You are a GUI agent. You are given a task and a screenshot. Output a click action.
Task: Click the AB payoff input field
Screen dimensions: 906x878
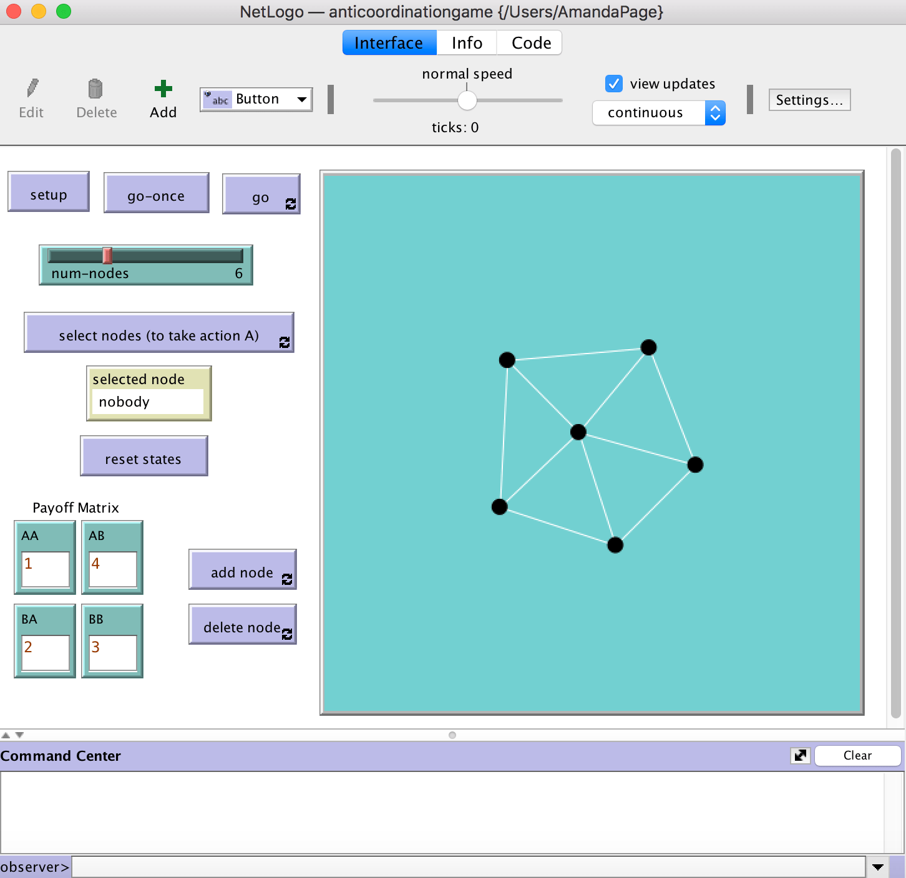coord(113,569)
